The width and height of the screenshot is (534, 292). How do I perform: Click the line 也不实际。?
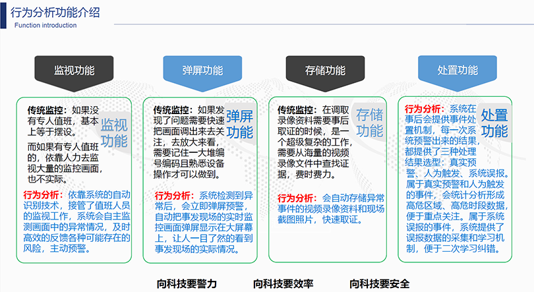click(x=47, y=179)
